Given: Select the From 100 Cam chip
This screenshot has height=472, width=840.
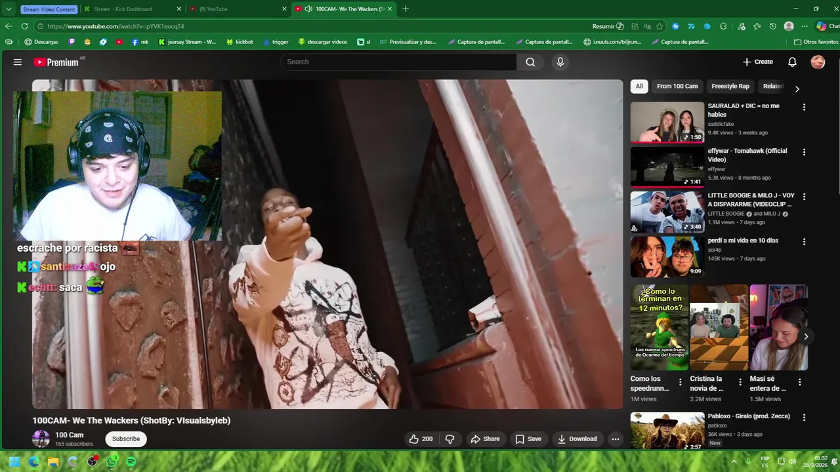Looking at the screenshot, I should (677, 86).
